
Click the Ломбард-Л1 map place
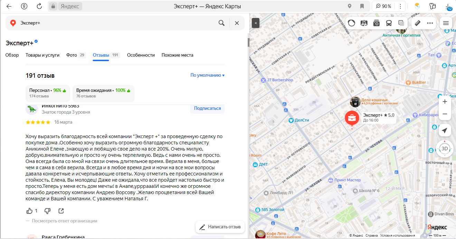[278, 193]
